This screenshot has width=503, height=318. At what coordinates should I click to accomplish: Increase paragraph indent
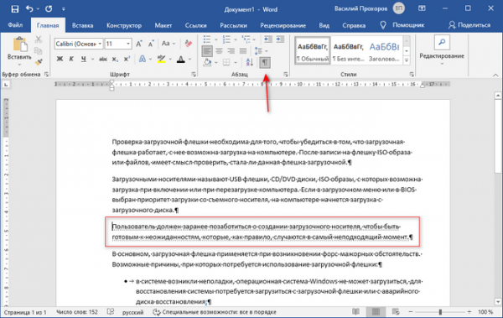[280, 39]
